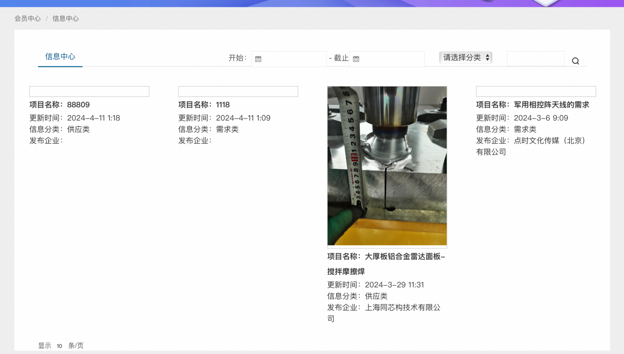Click the empty image above project 1118

[238, 91]
